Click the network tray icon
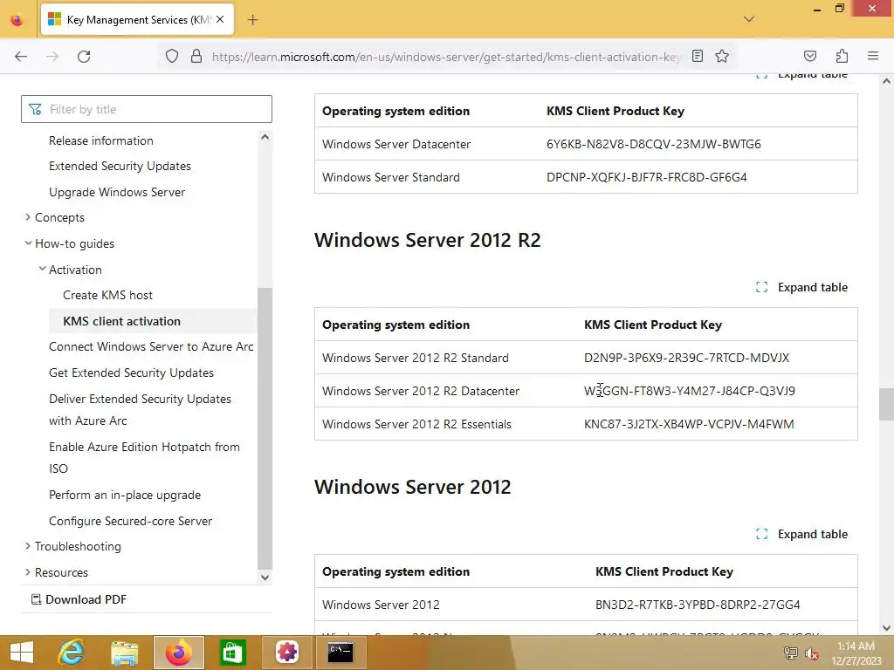The height and width of the screenshot is (670, 894). [790, 653]
